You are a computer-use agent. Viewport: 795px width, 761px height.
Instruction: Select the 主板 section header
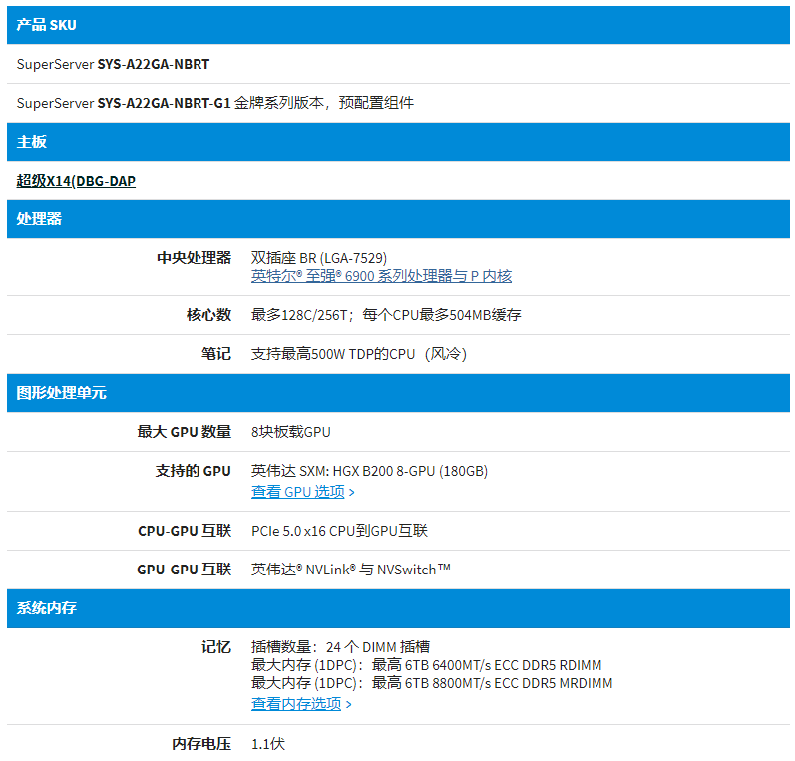click(398, 142)
